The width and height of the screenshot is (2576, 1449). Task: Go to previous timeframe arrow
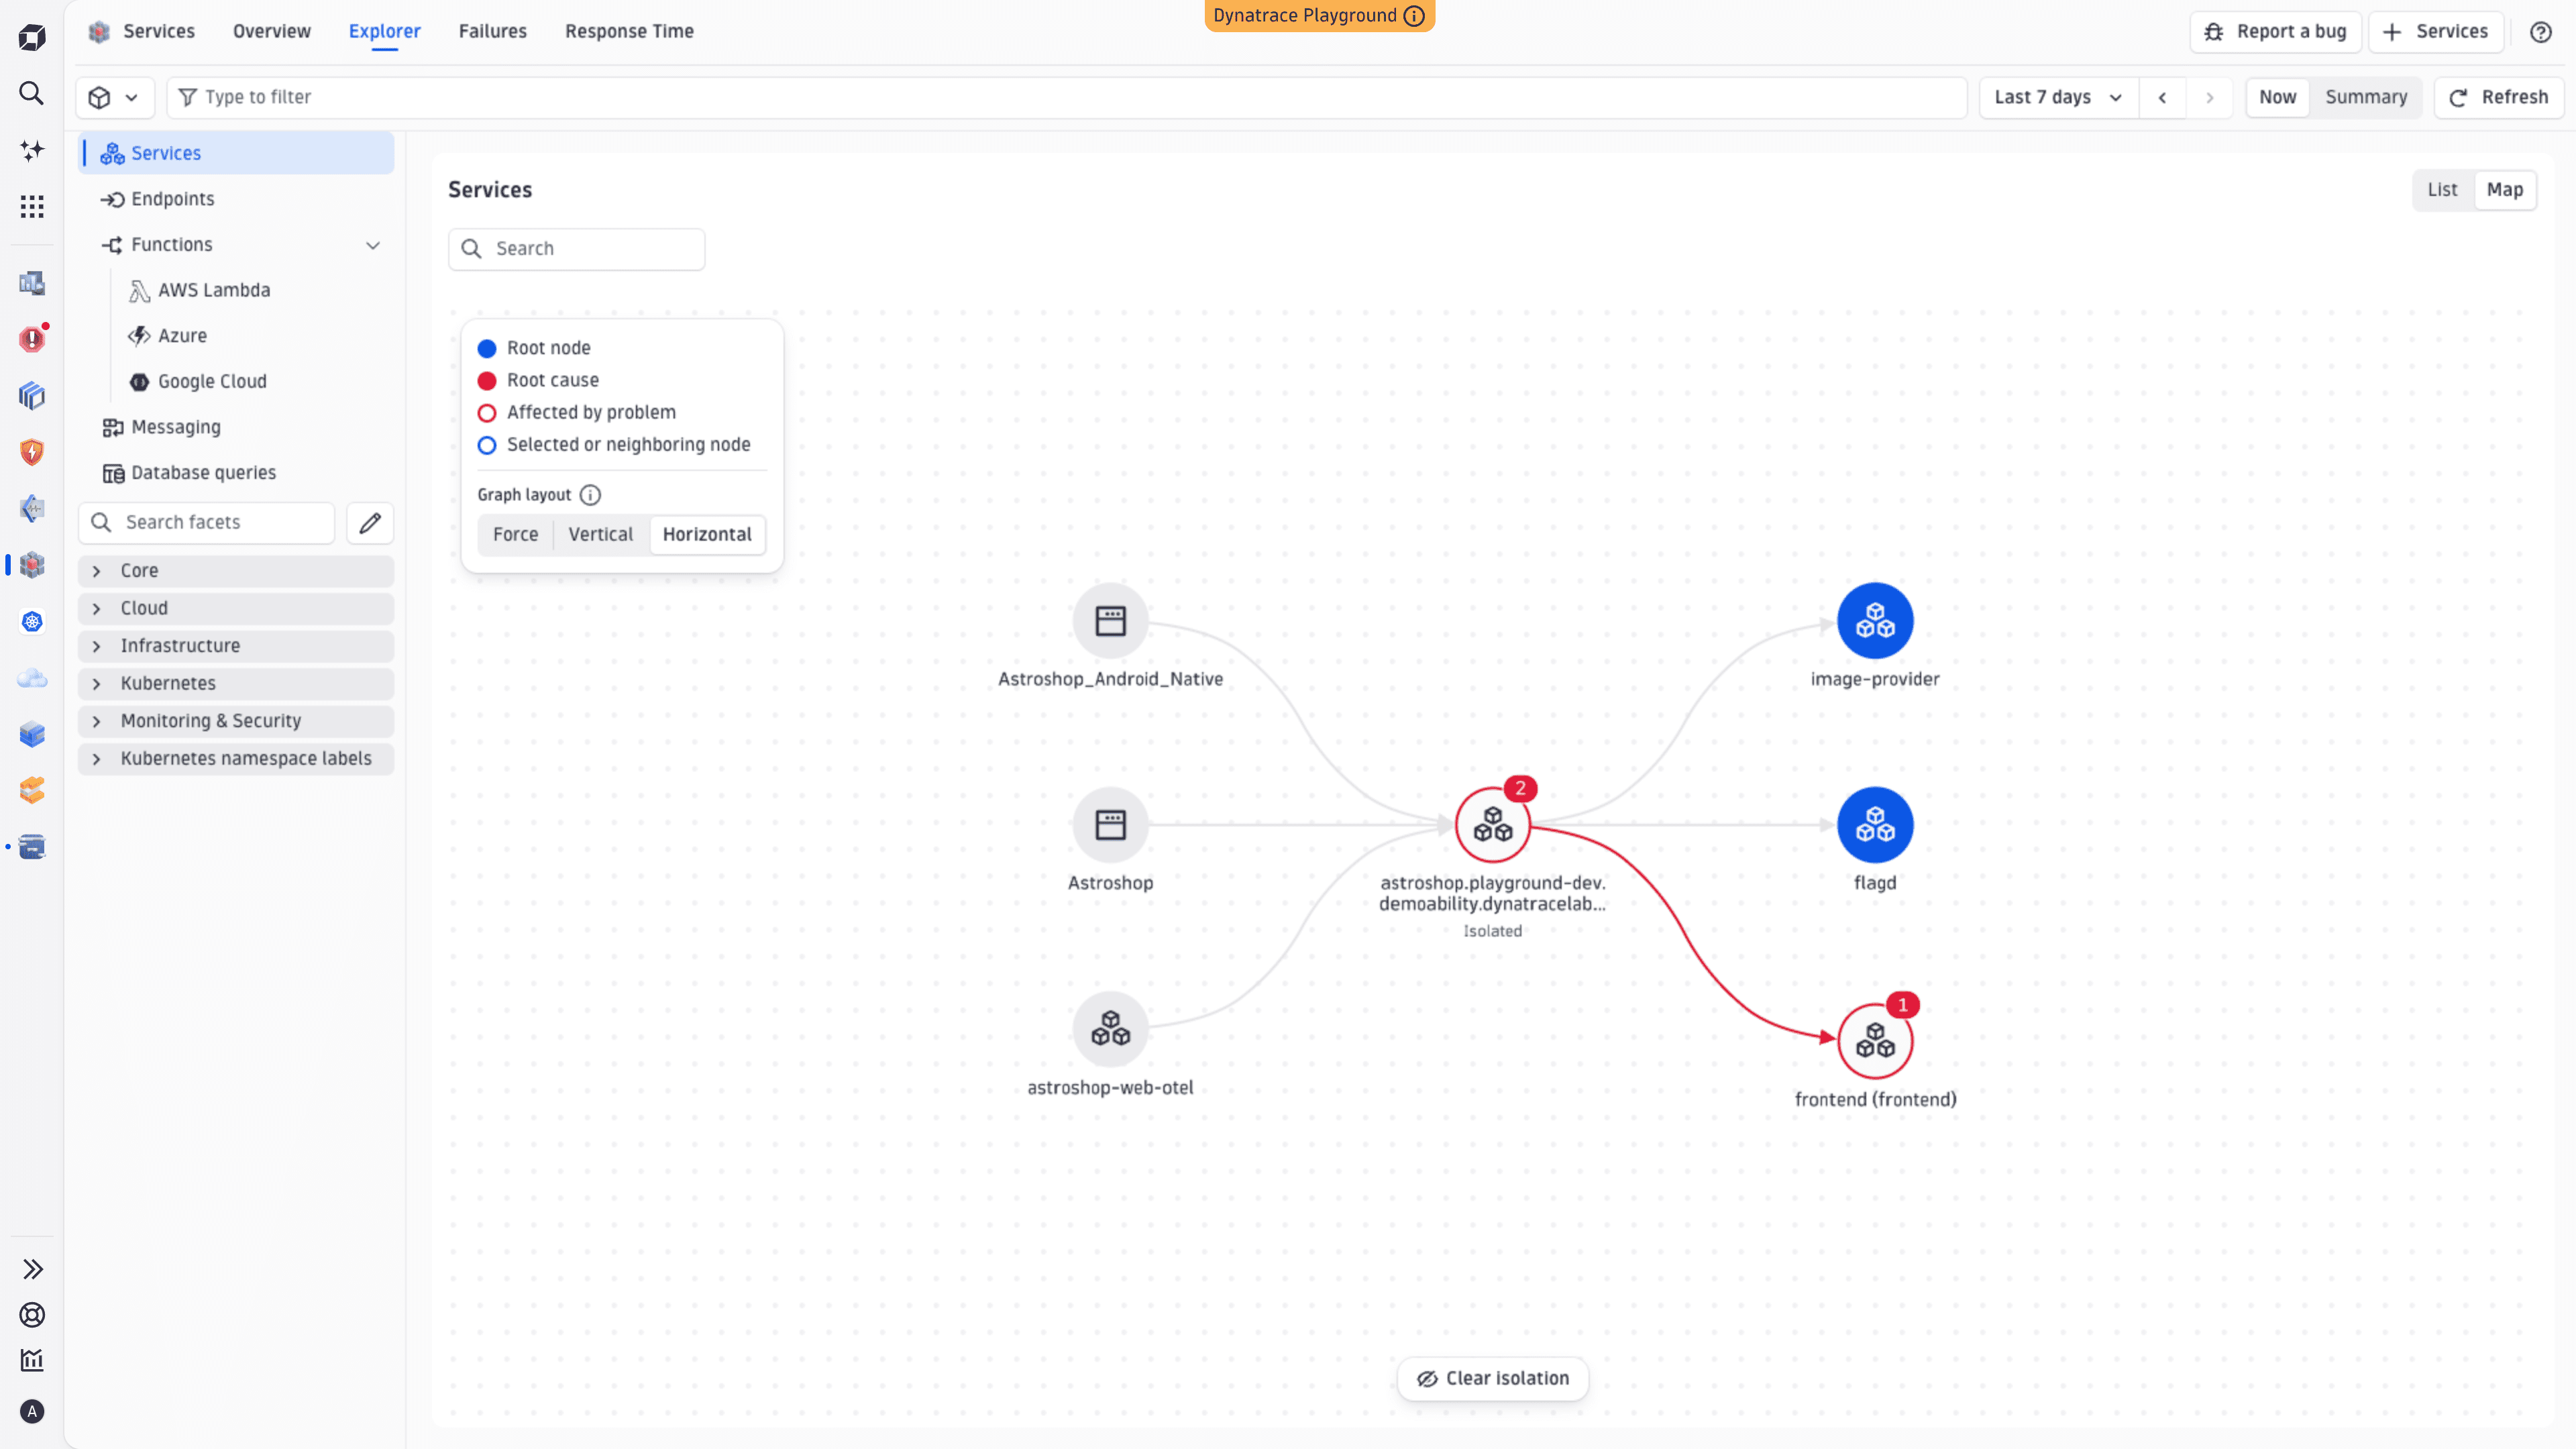[x=2163, y=97]
